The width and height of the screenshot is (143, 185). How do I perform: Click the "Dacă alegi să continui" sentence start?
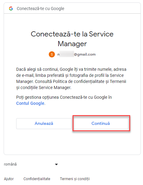coord(37,69)
